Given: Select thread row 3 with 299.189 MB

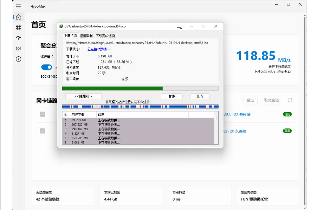Looking at the screenshot, I should (x=138, y=129).
